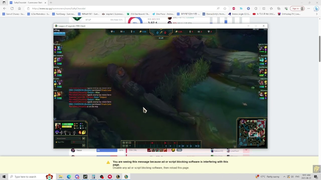321x180 pixels.
Task: Open Son of Chavez bookmark
Action: pos(14,14)
